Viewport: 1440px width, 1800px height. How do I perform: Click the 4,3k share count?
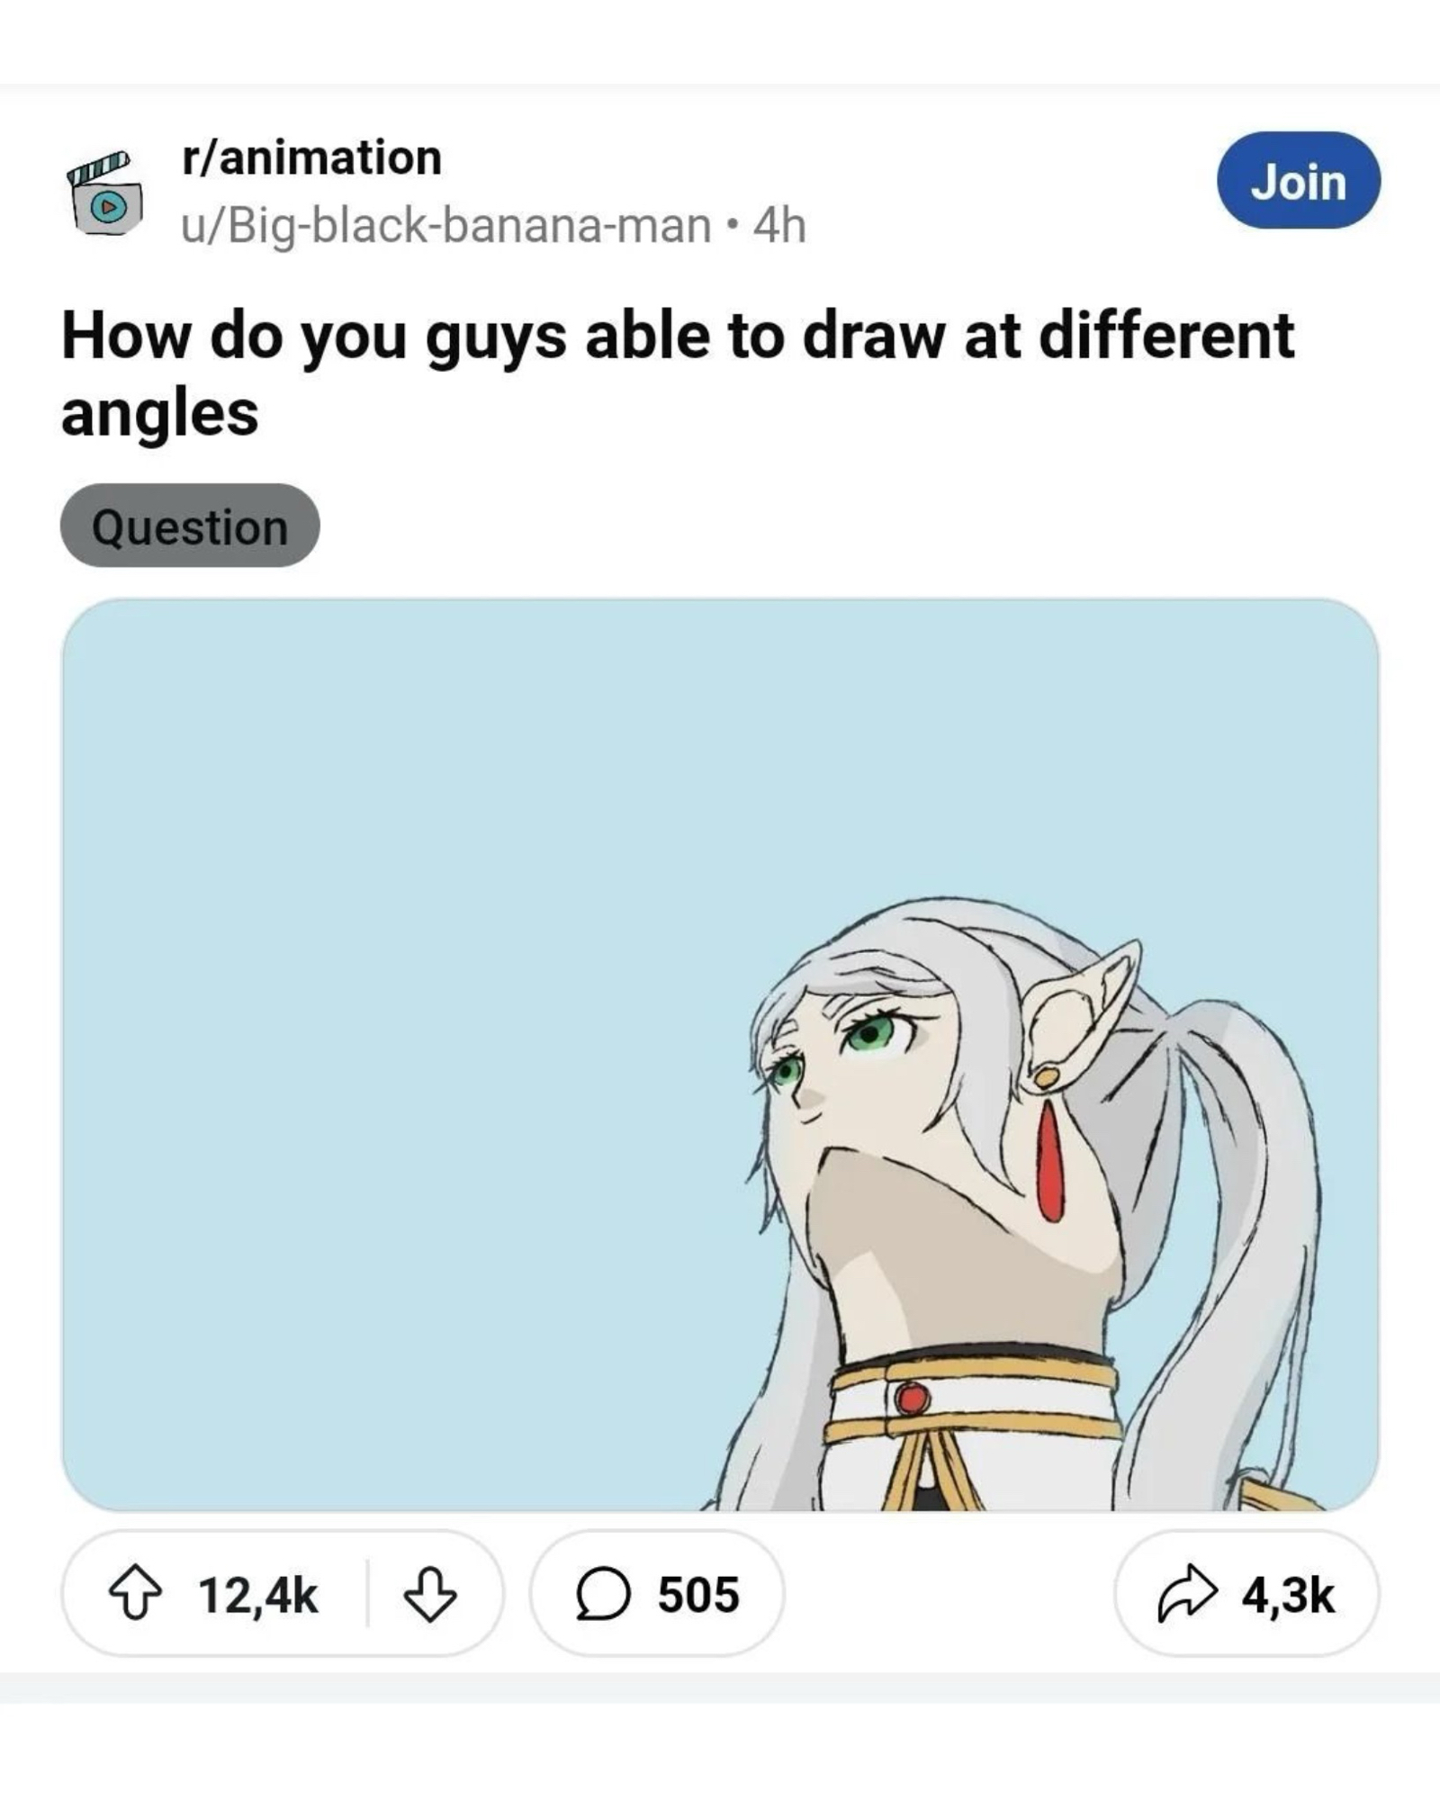click(x=1287, y=1595)
